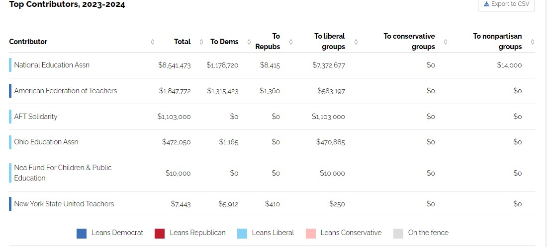This screenshot has width=550, height=247.
Task: Click the Leans Liberal light blue swatch
Action: tap(242, 233)
